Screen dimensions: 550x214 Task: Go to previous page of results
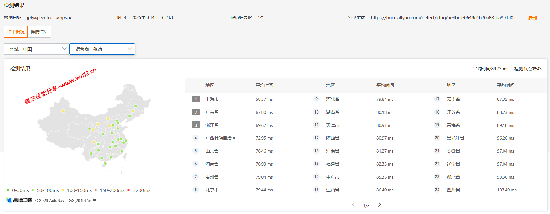point(353,205)
